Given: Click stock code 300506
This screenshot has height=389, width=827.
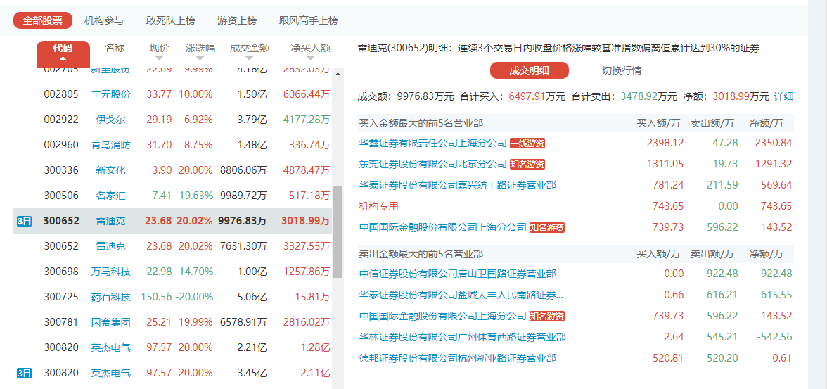Looking at the screenshot, I should (61, 196).
